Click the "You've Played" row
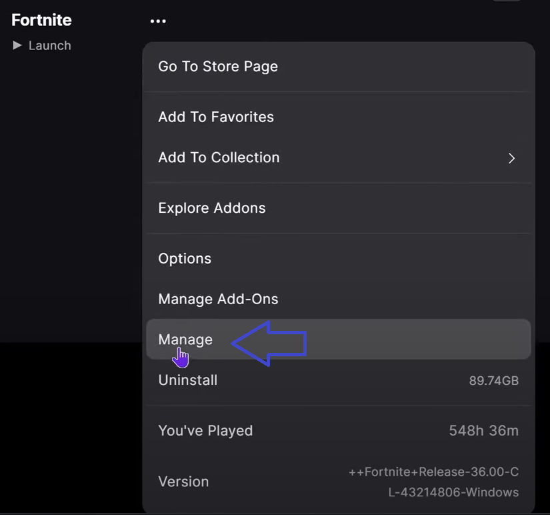The height and width of the screenshot is (515, 550). (x=205, y=430)
